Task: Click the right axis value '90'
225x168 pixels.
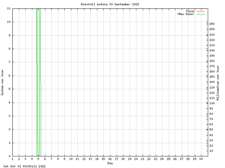Action: 211,108
